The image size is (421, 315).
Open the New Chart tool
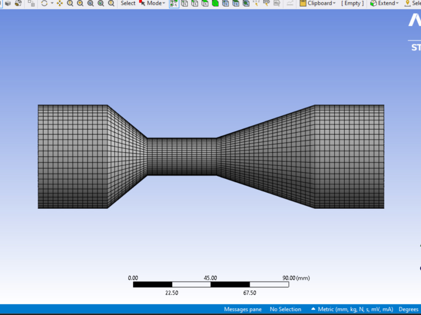click(290, 3)
